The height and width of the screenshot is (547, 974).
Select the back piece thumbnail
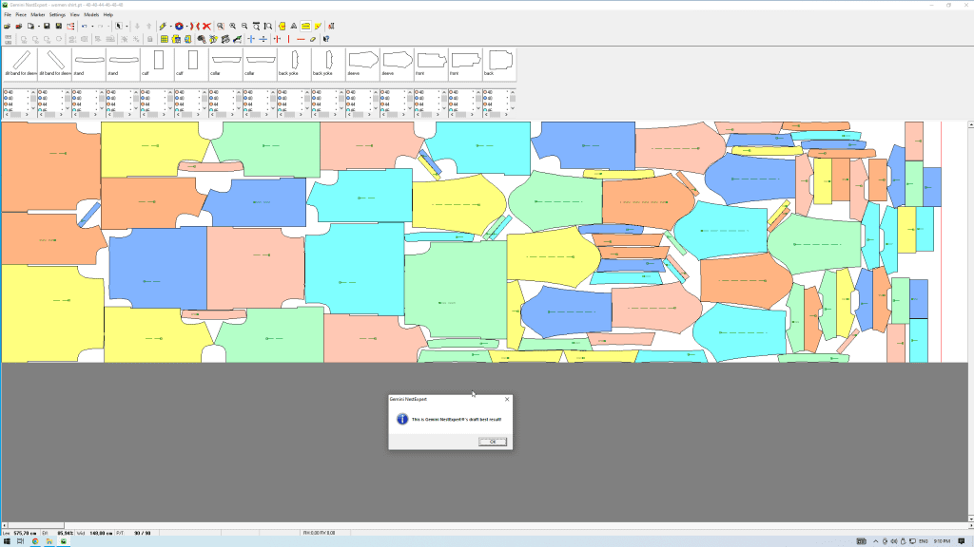[498, 64]
